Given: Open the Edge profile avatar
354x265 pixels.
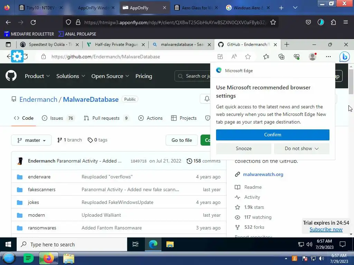Looking at the screenshot, I should [313, 57].
